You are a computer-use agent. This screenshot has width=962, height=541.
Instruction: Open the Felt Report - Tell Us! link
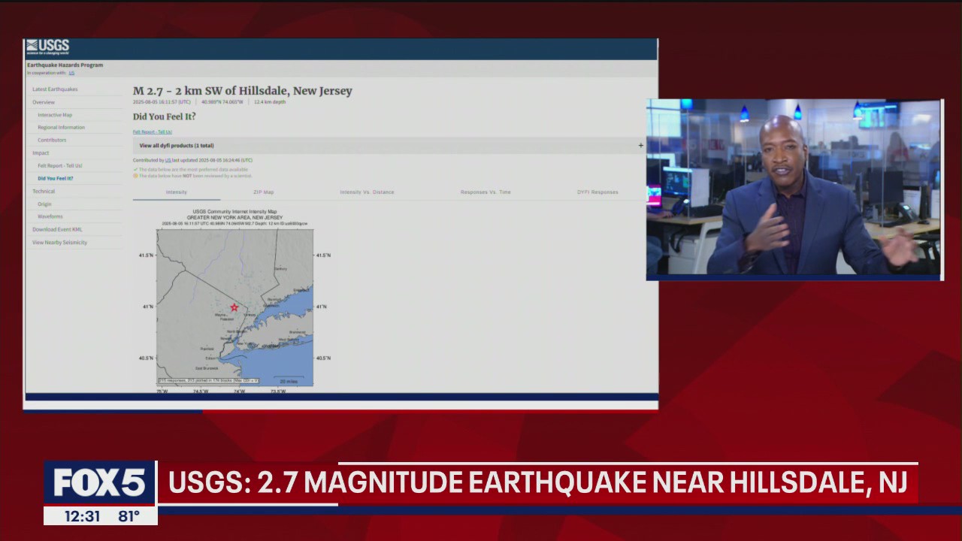[153, 131]
